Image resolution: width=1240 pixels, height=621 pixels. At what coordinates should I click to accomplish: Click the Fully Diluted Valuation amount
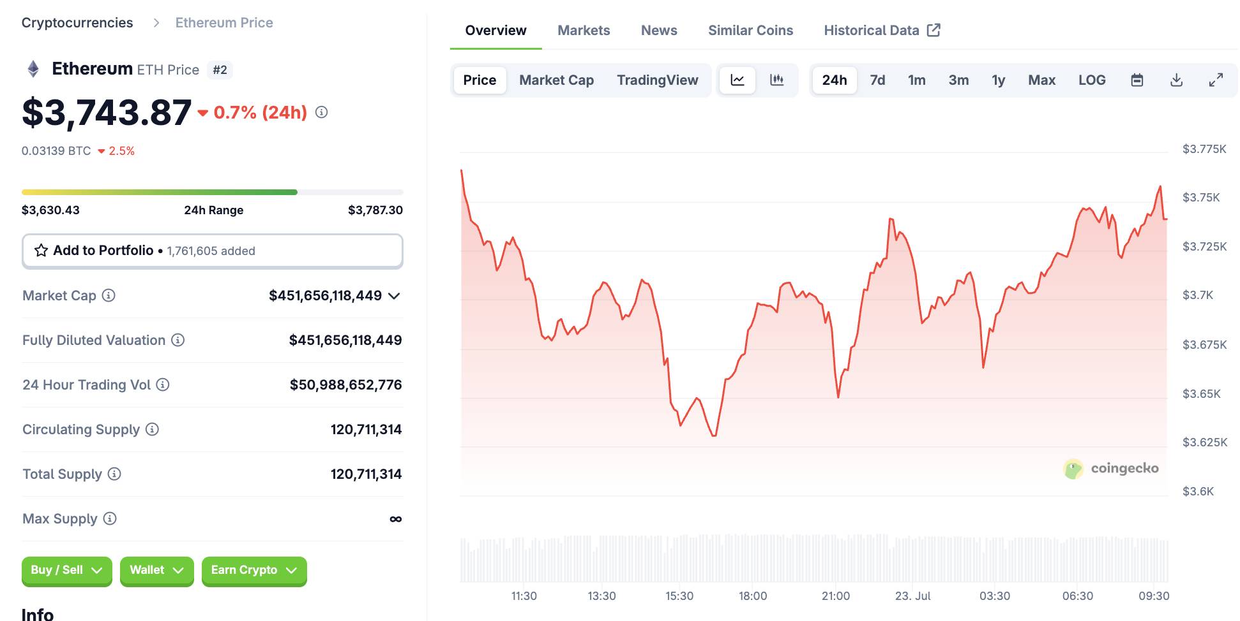click(345, 340)
